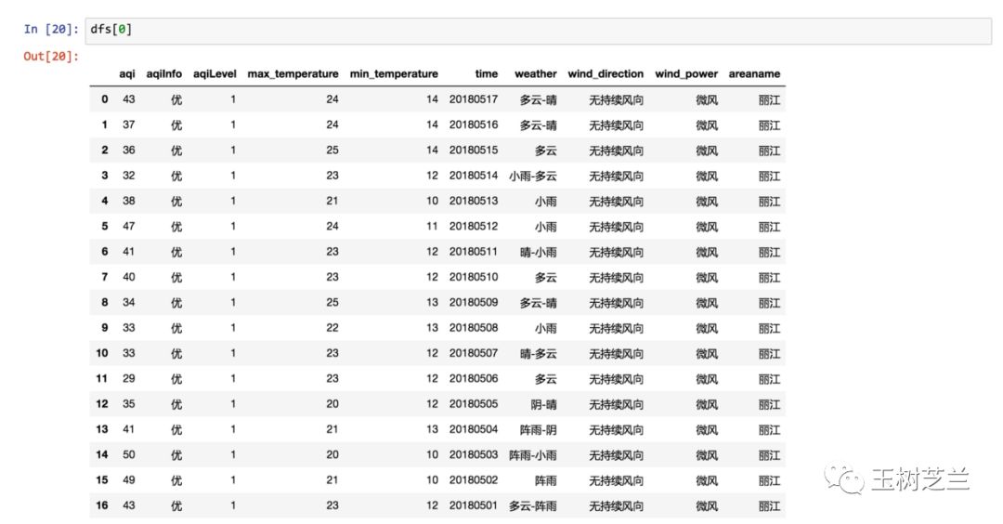Select min_temperature 10 in row 4
This screenshot has width=1003, height=524.
[433, 201]
